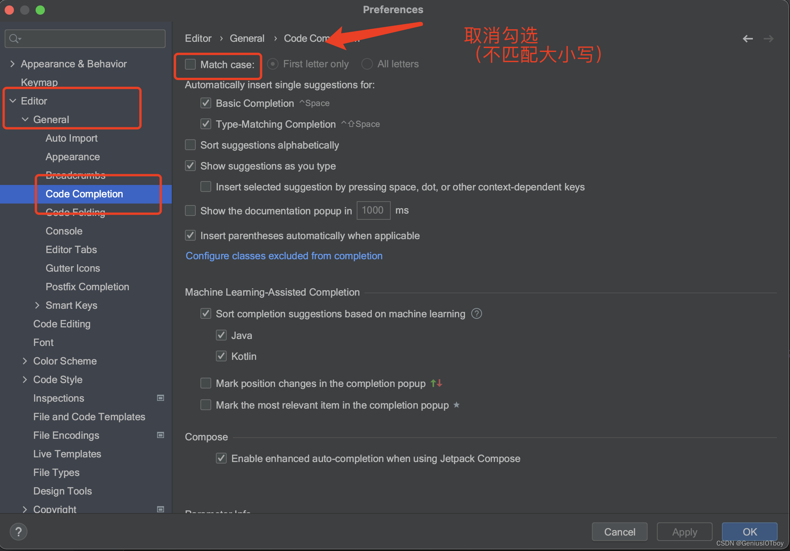Enter text in the preferences search field
Image resolution: width=790 pixels, height=551 pixels.
[x=86, y=38]
